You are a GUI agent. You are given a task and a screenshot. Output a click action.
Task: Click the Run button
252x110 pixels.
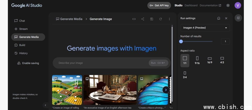click(x=159, y=63)
